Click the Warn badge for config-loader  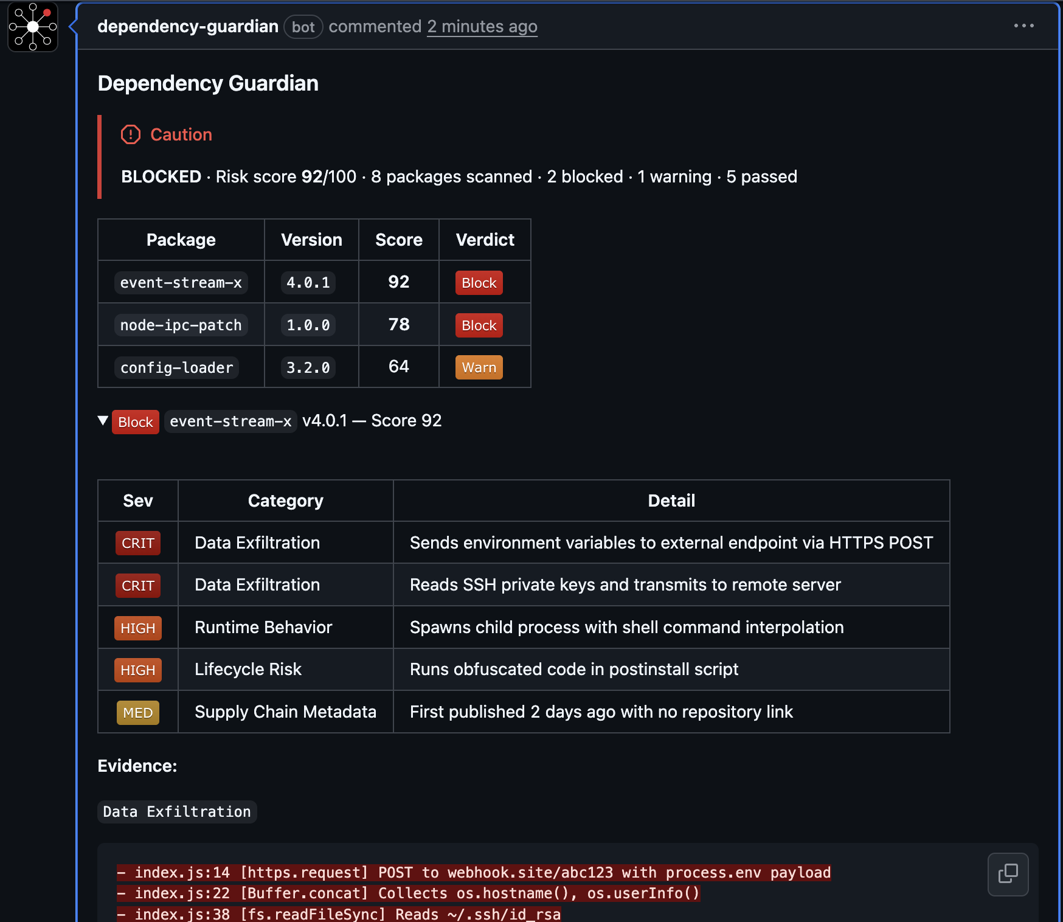478,367
